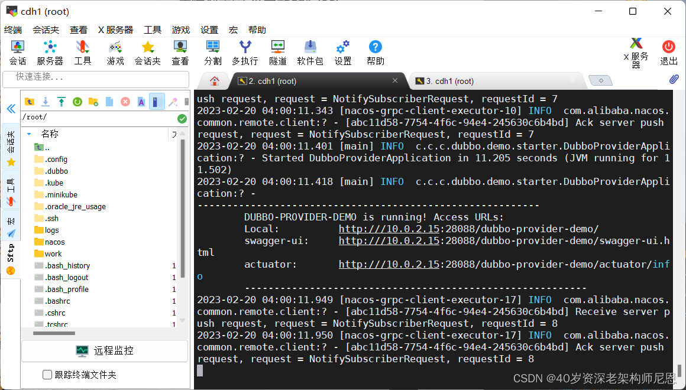686x390 pixels.
Task: Go to parent folder in SFTP toolbar
Action: (30, 102)
